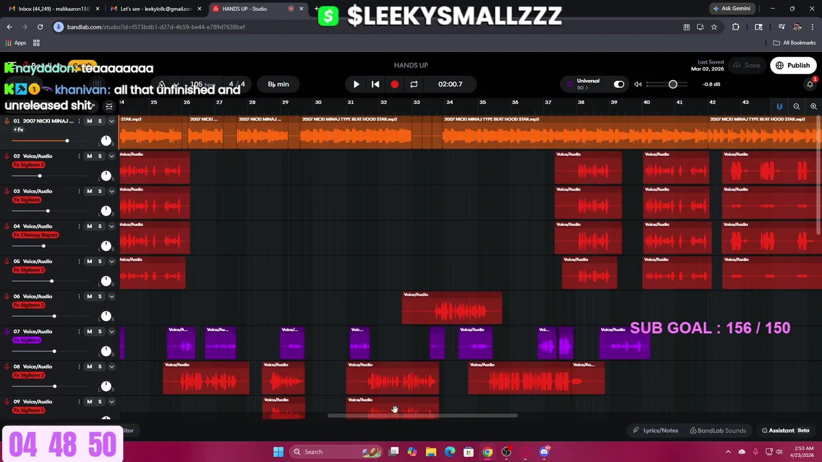Open the three-dot menu for track 08

(x=79, y=366)
